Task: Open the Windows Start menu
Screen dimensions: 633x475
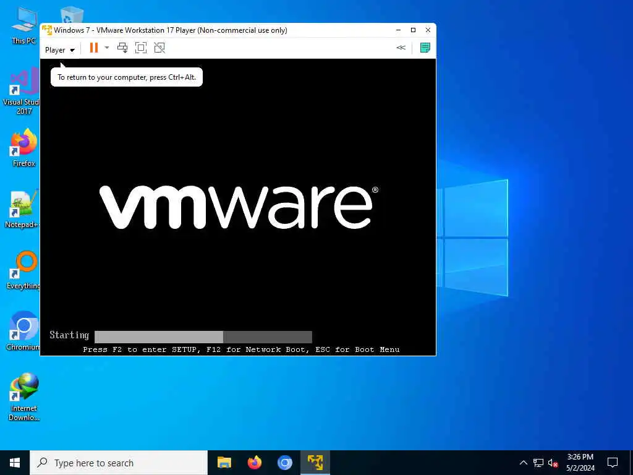Action: point(15,463)
